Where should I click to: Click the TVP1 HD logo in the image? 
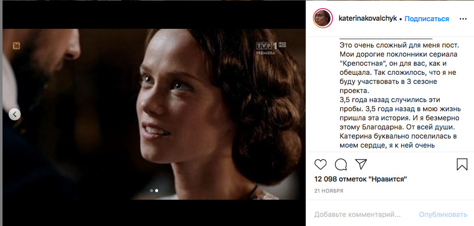pyautogui.click(x=271, y=48)
